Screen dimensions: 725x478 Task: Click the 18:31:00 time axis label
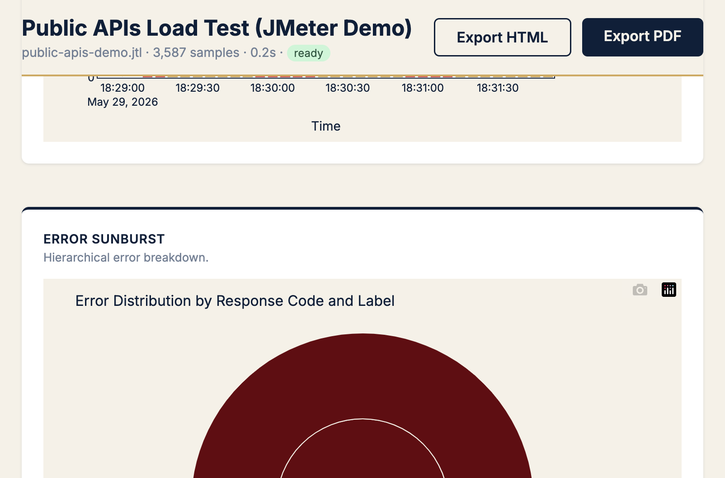[423, 88]
